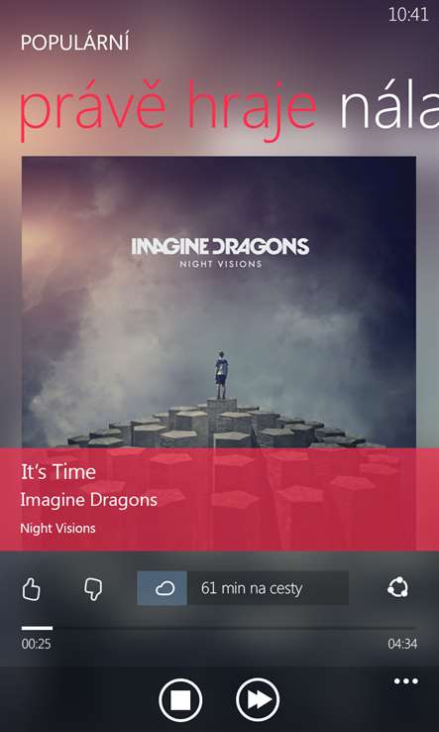Tap the cloud offline icon
The width and height of the screenshot is (439, 732).
[162, 588]
